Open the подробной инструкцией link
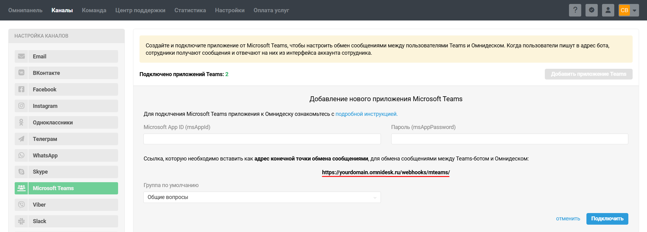Screen dimensions: 647x232 click(366, 114)
